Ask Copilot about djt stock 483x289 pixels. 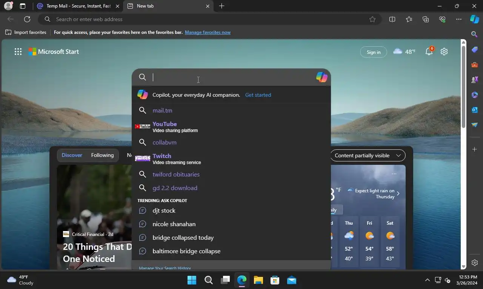(x=231, y=210)
